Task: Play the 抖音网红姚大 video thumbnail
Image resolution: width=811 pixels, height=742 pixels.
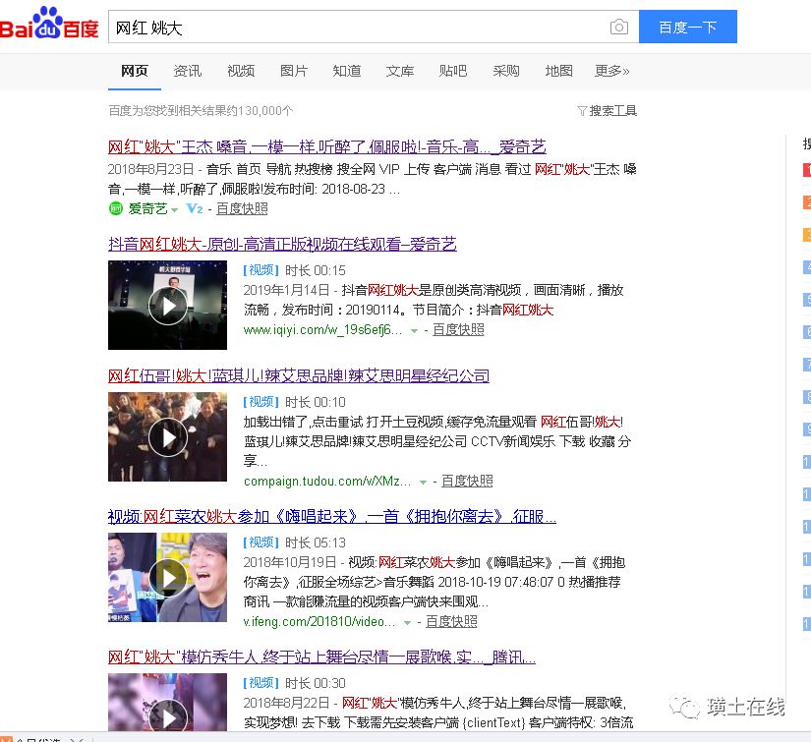Action: pos(167,305)
